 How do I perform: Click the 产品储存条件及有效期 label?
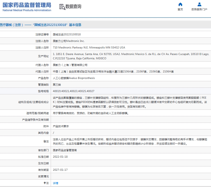pyautogui.click(x=35, y=120)
